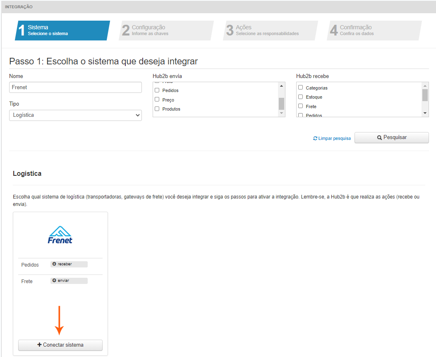
Task: Open step 3 Ações tab
Action: click(x=270, y=31)
